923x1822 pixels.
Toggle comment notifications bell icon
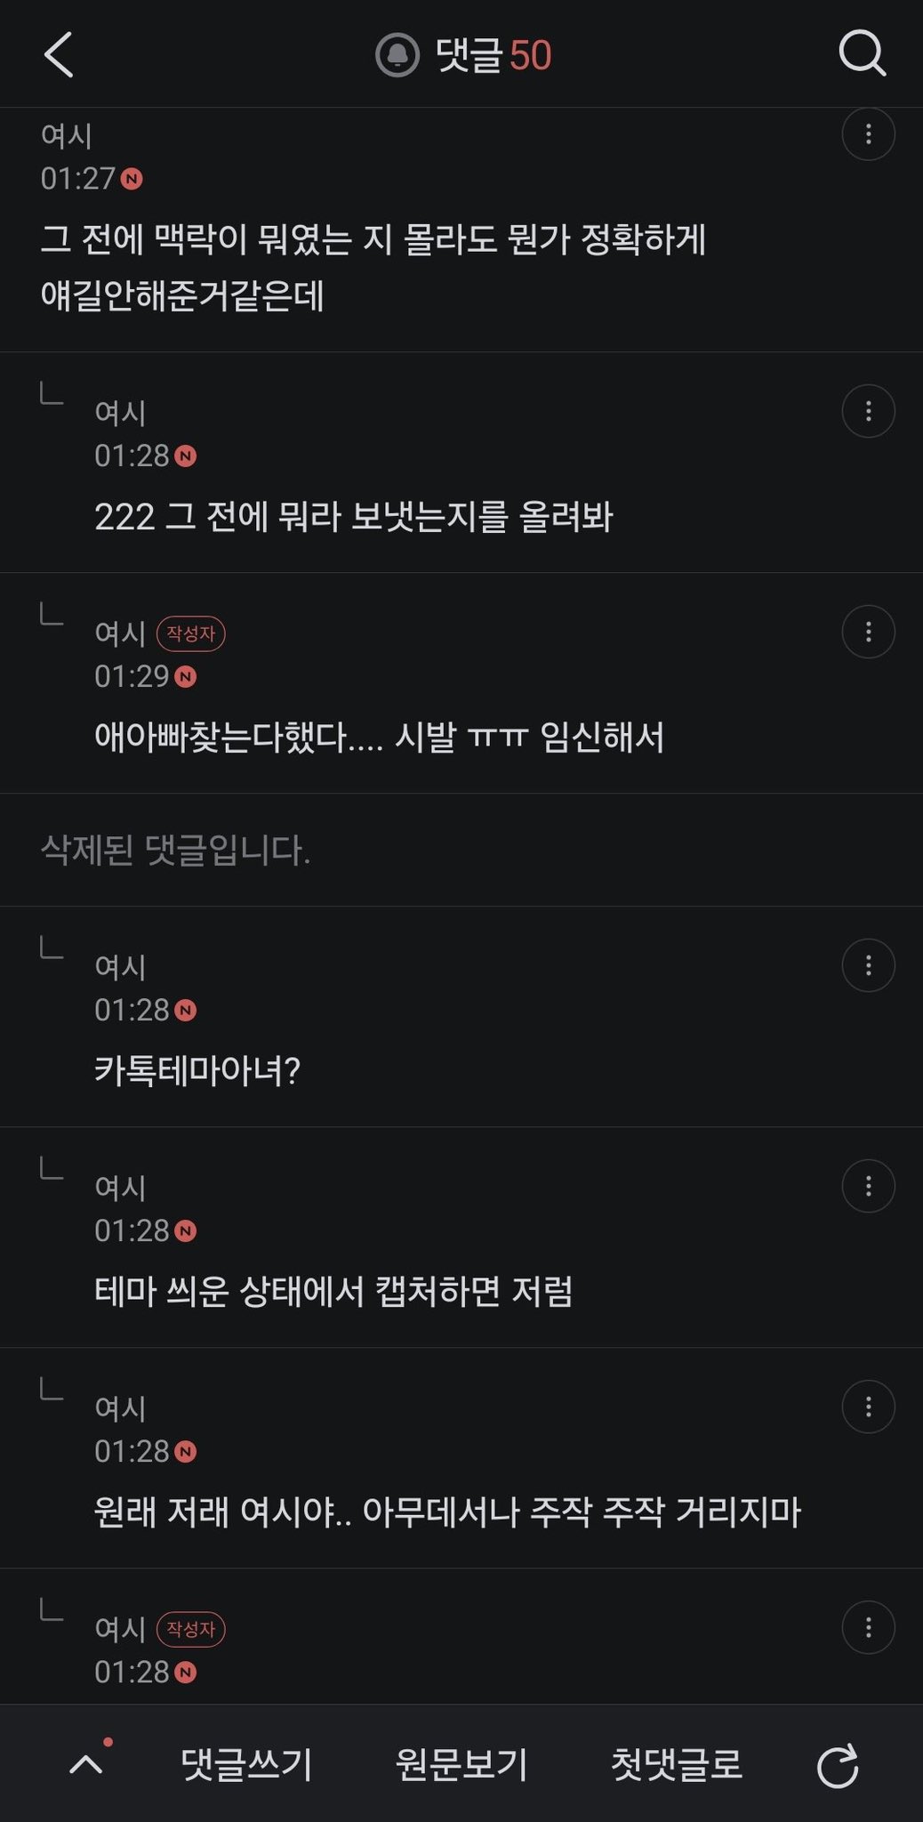397,55
